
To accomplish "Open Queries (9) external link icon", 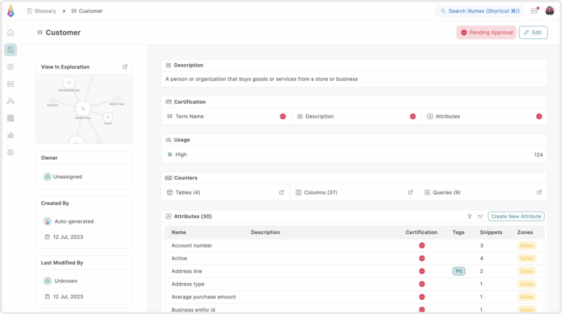I will [x=539, y=193].
